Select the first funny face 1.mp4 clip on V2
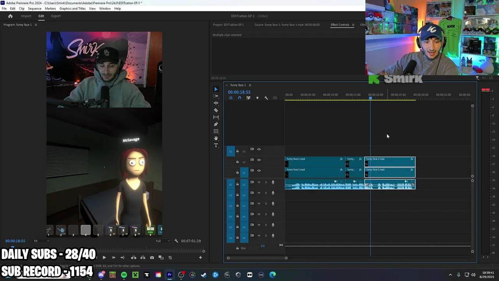The image size is (499, 281). click(315, 162)
